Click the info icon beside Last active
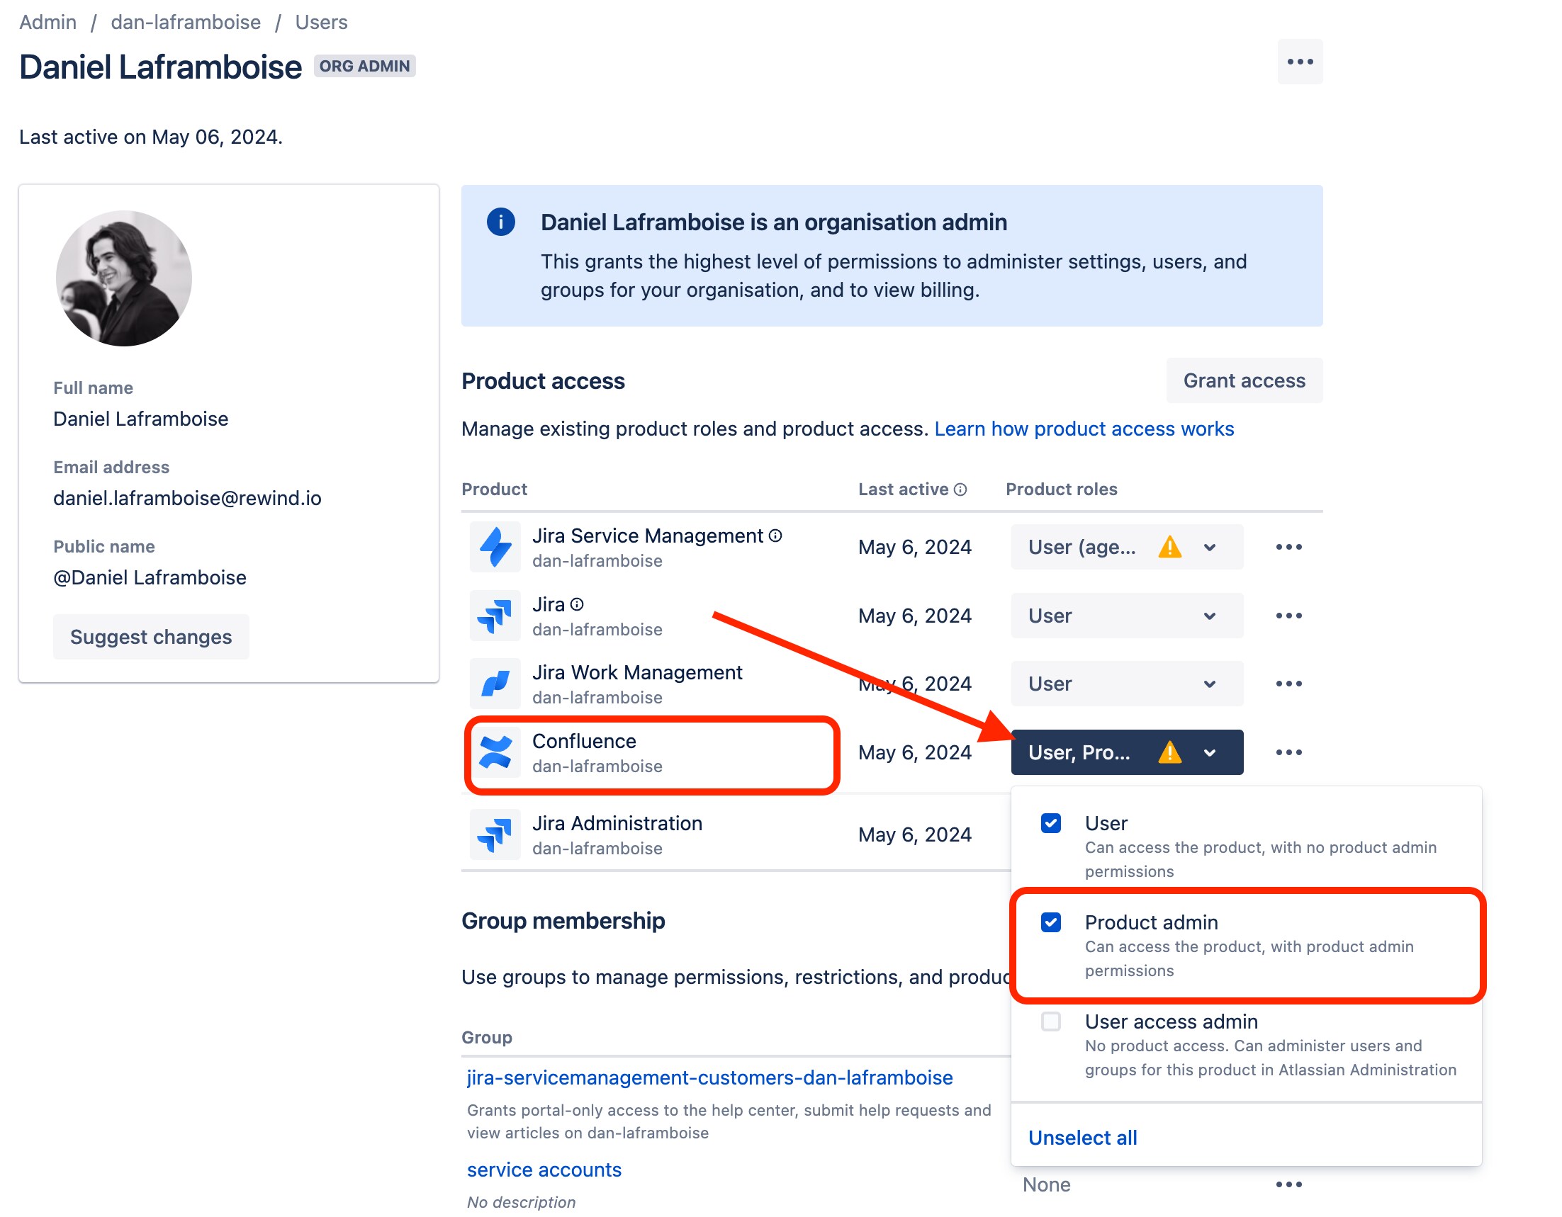 (960, 489)
